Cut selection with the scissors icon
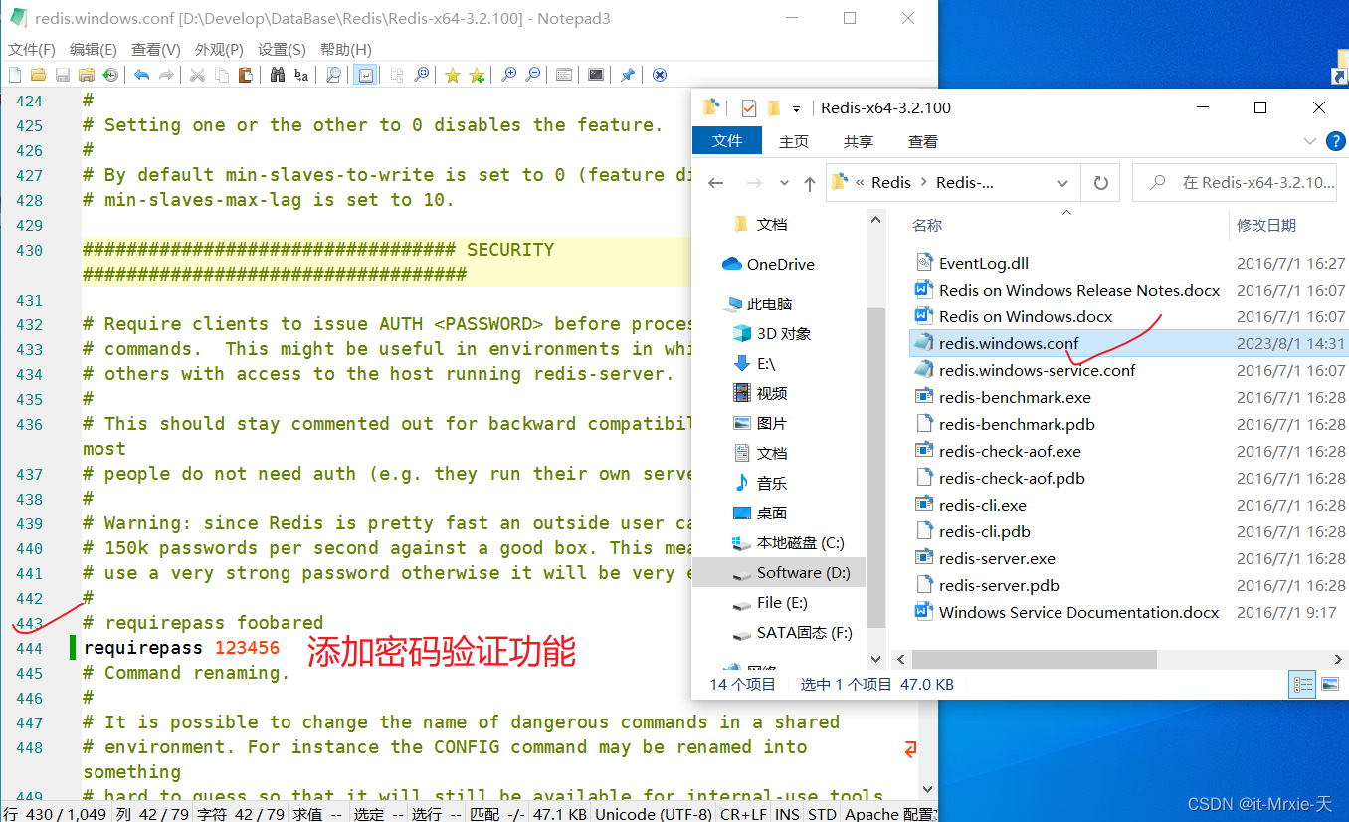The height and width of the screenshot is (822, 1349). (x=197, y=75)
